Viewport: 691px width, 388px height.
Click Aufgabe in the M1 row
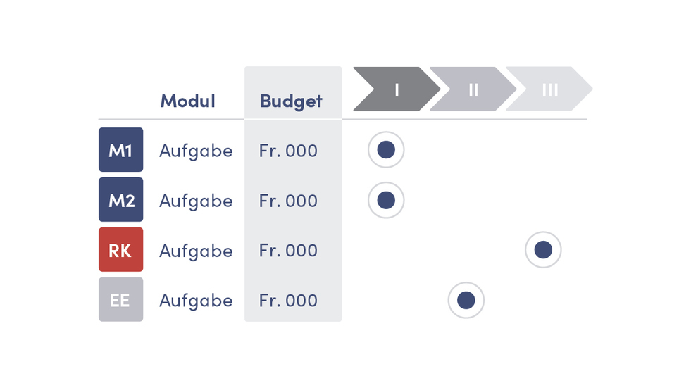coord(196,151)
